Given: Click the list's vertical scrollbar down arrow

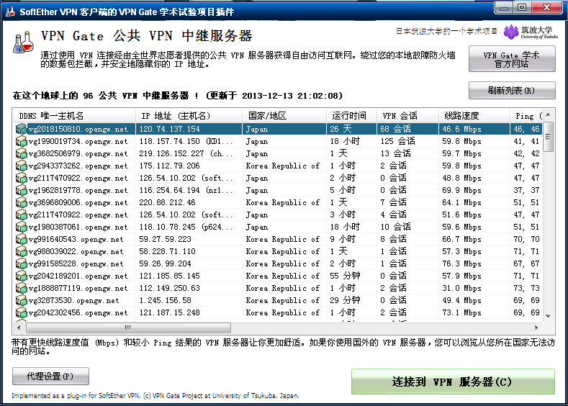Looking at the screenshot, I should 548,316.
